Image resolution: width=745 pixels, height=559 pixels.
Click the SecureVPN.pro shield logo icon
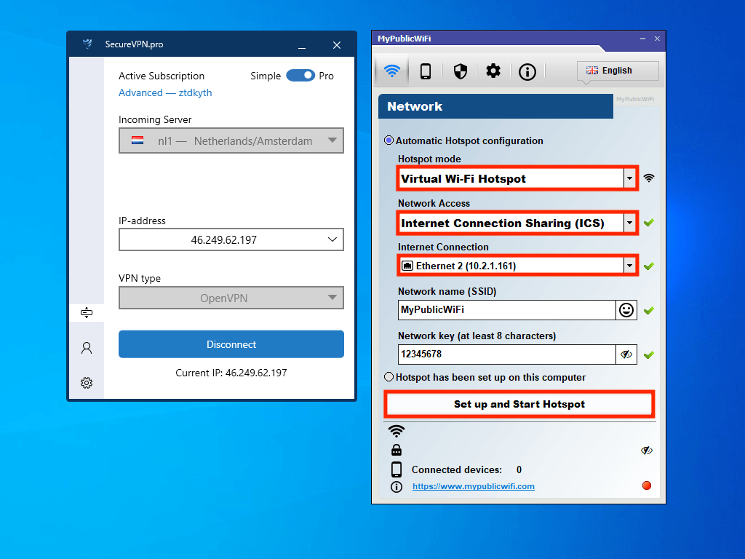87,44
